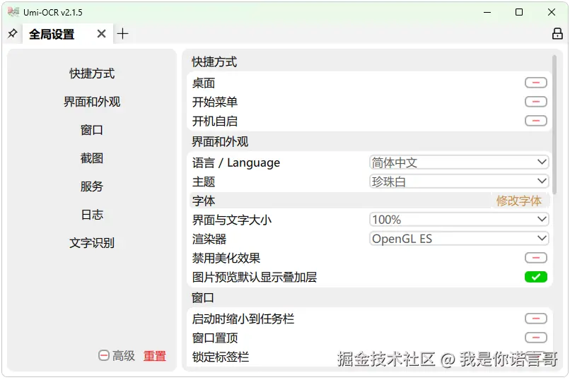Jump to 快捷方式 in the sidebar
This screenshot has width=570, height=380.
(92, 73)
